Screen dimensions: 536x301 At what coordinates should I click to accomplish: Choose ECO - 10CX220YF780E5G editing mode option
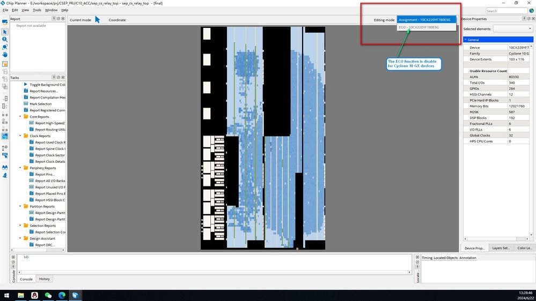(426, 27)
